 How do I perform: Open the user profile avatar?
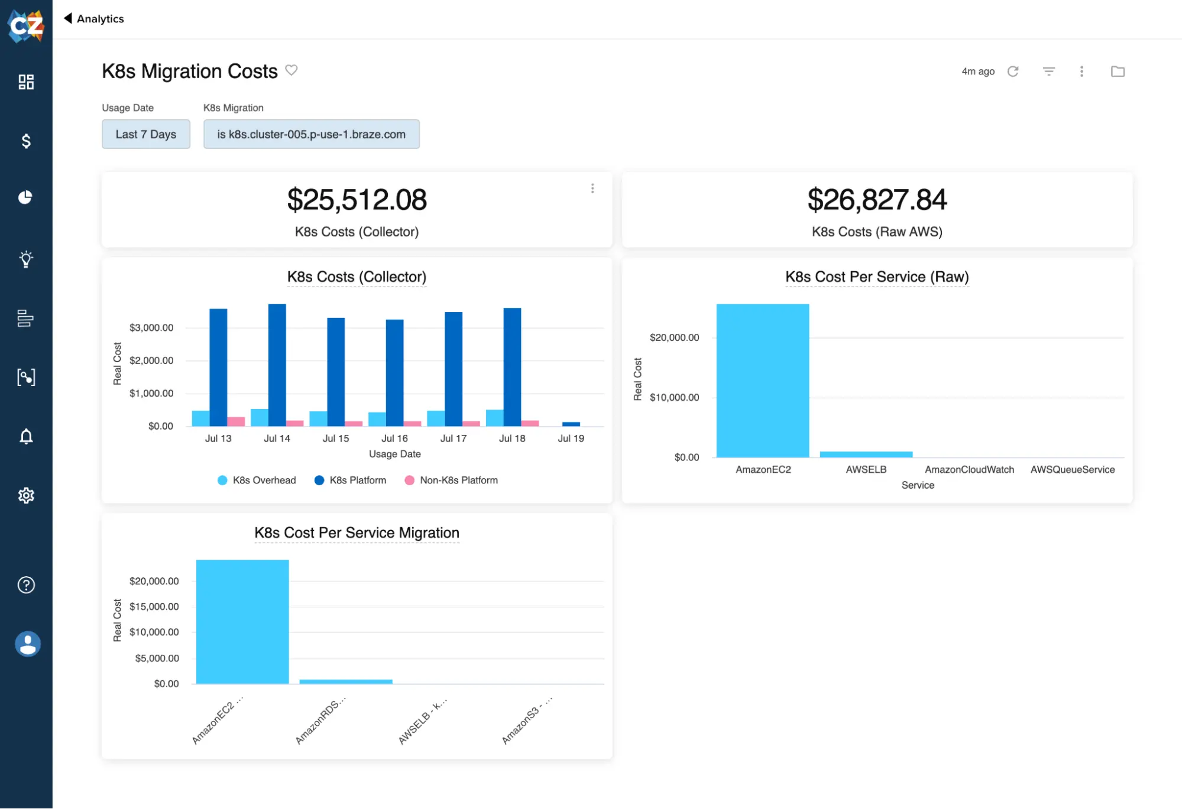pyautogui.click(x=28, y=644)
